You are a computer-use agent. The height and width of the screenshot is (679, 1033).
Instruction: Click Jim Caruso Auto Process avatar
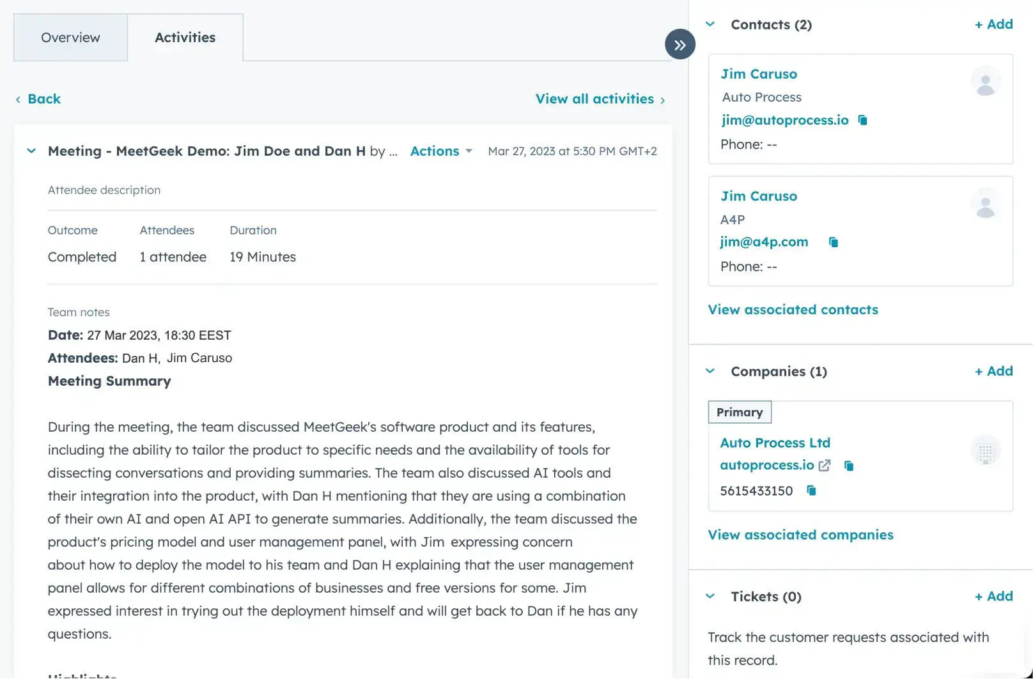[x=986, y=81]
